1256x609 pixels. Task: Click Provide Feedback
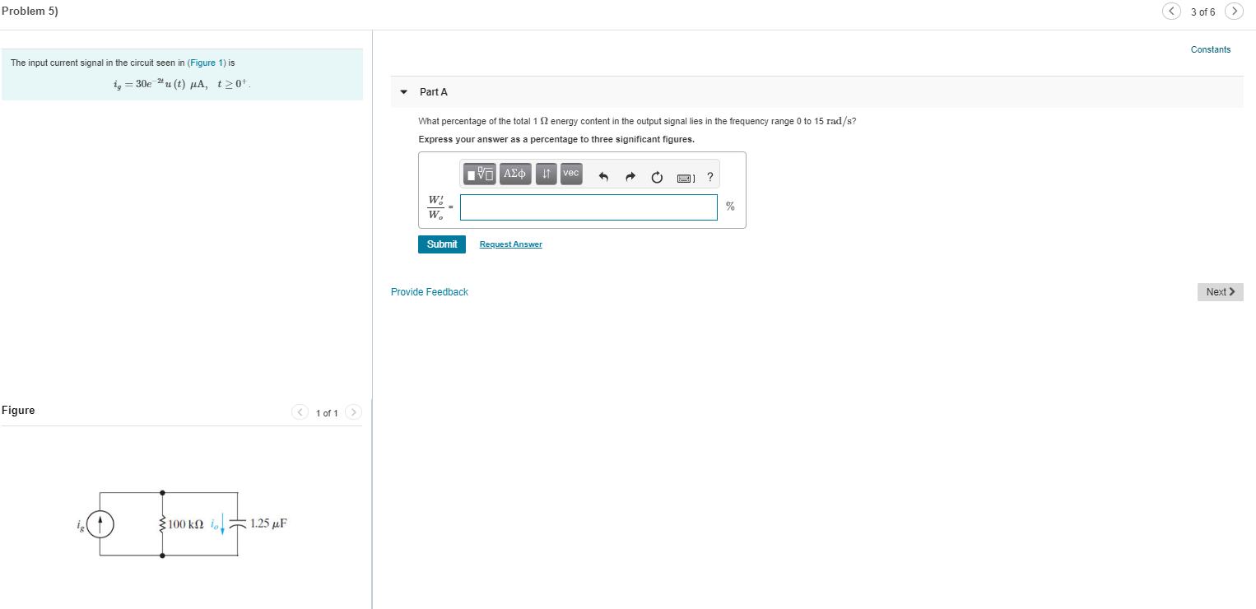pos(429,291)
